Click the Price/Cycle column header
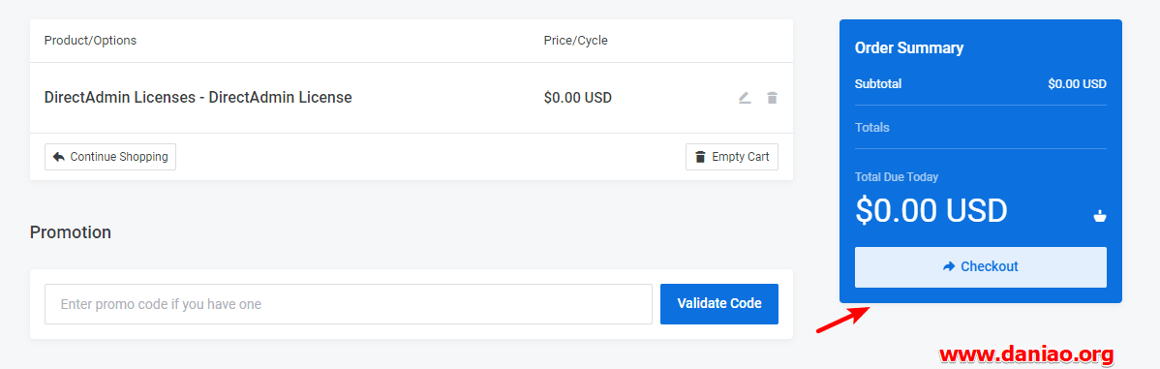 pos(575,41)
